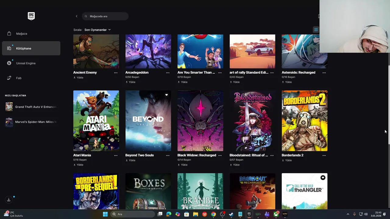Open more options for Are You Smarter Than
Screen dimensions: 390x219
[220, 73]
